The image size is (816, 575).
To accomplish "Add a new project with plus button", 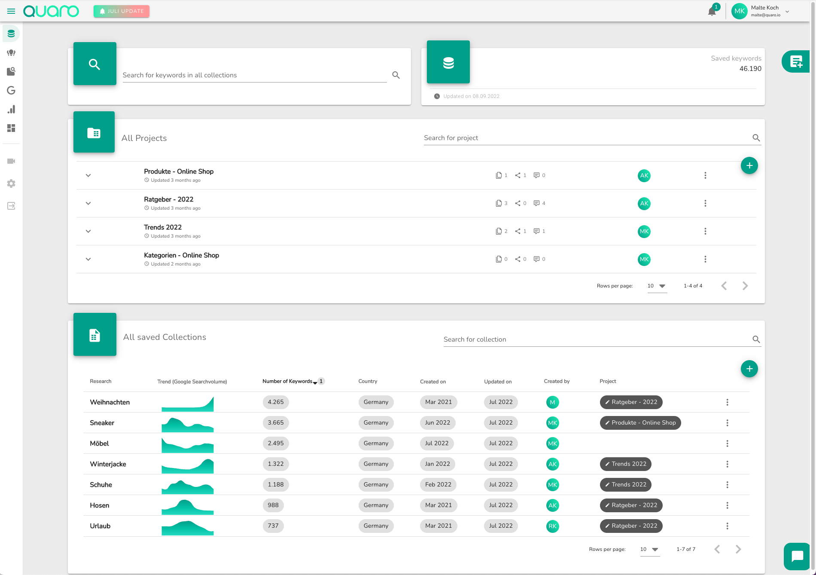I will click(x=749, y=165).
